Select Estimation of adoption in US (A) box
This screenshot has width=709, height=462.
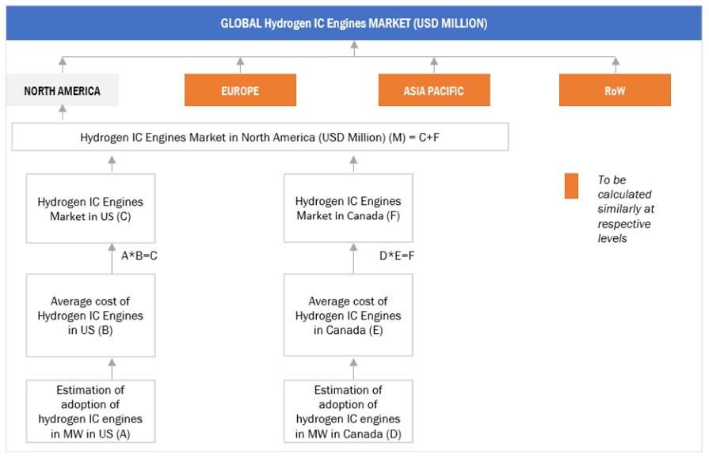[x=90, y=411]
